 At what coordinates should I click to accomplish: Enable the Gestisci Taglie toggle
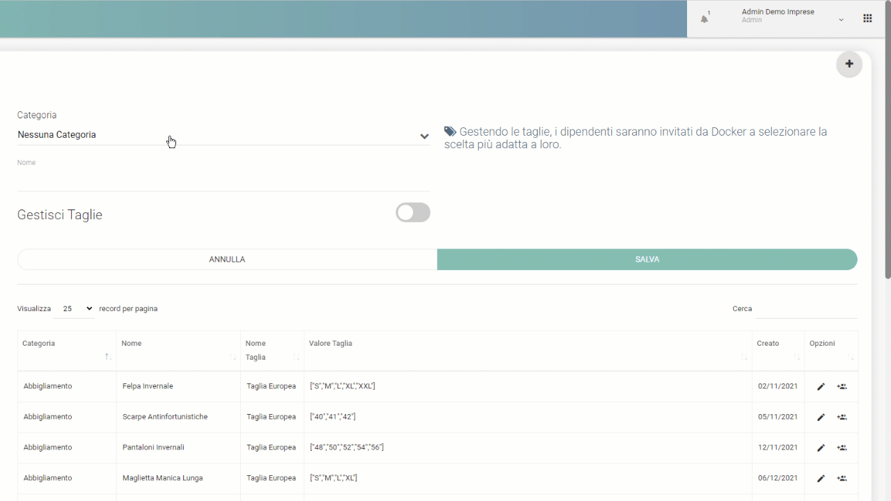point(413,213)
